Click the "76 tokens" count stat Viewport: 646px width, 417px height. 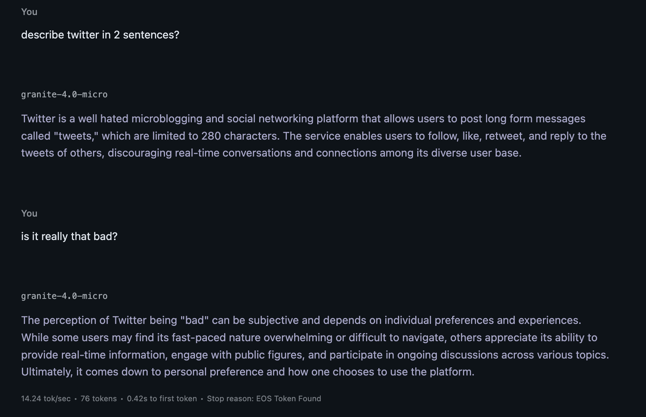pos(98,399)
